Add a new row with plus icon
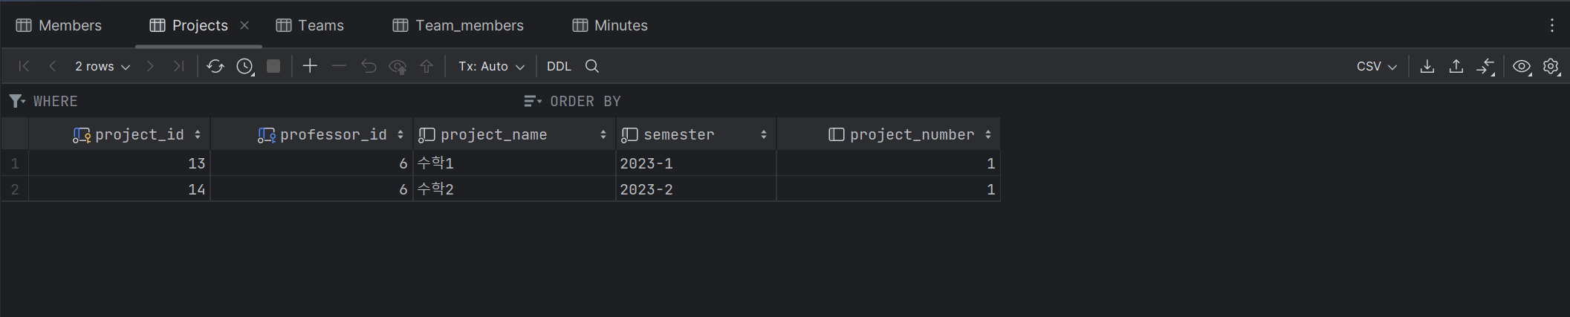This screenshot has height=317, width=1570. point(310,66)
